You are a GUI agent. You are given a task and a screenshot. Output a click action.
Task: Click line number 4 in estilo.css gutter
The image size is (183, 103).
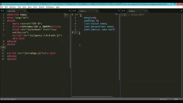click(75, 23)
